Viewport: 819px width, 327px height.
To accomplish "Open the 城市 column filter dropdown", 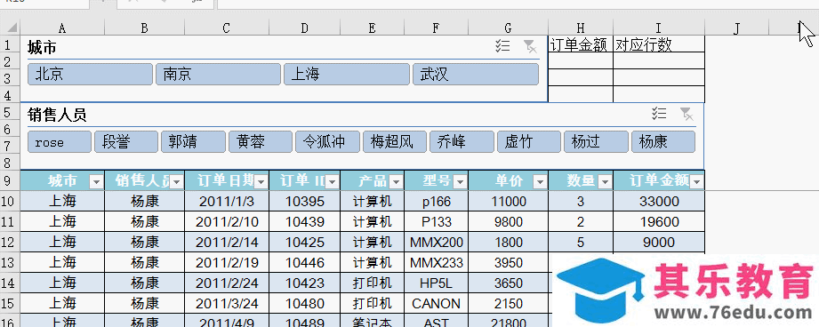I will 96,182.
